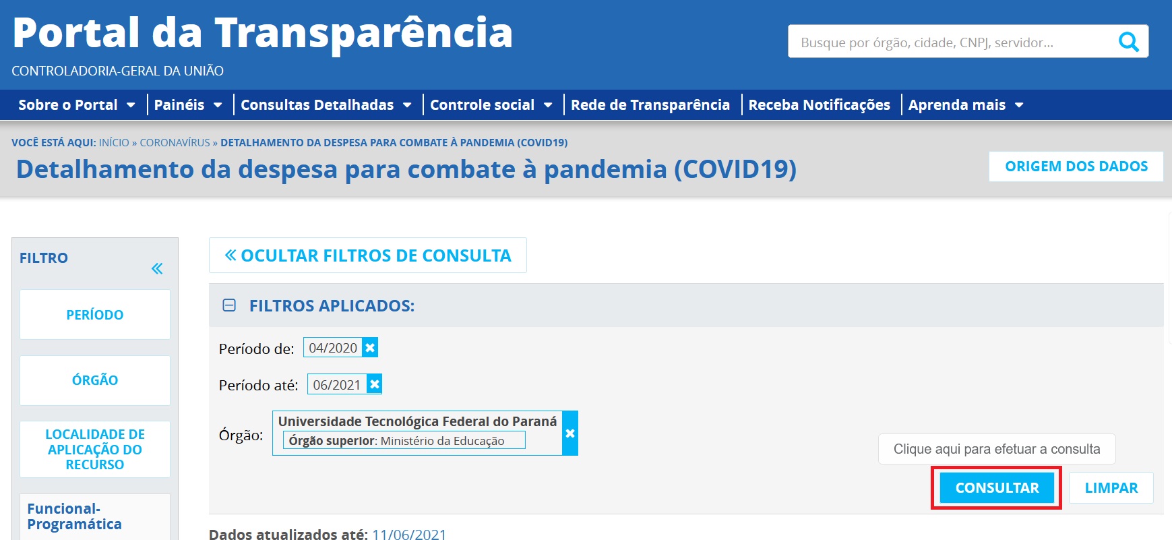Clear filters with the Limpar button

[1111, 488]
